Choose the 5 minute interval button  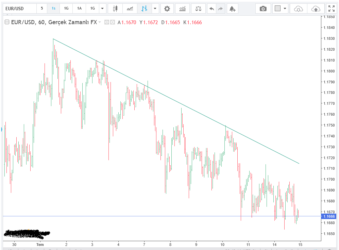[42, 9]
